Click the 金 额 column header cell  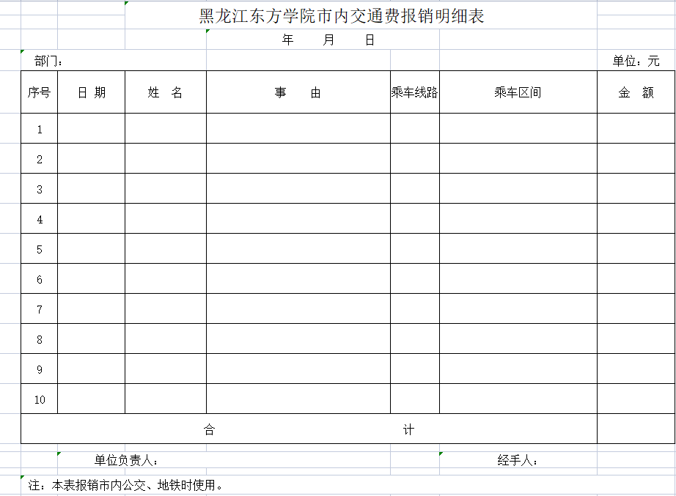(636, 92)
